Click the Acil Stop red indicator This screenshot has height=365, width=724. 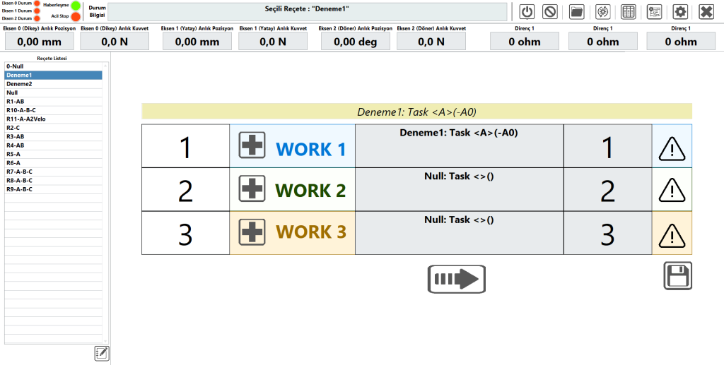point(76,16)
